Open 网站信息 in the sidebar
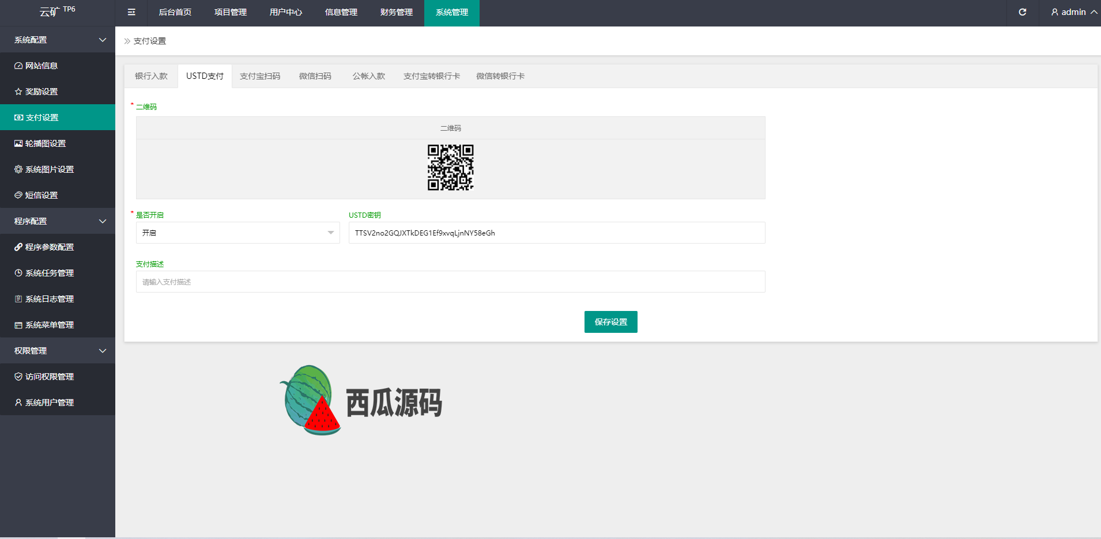This screenshot has width=1101, height=539. pyautogui.click(x=58, y=66)
